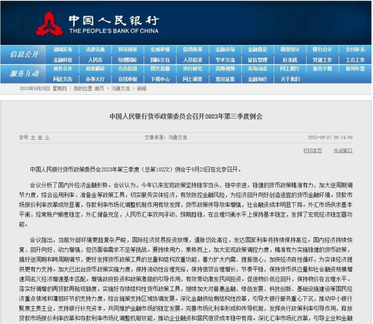Go to 调查统计 section

290,49
